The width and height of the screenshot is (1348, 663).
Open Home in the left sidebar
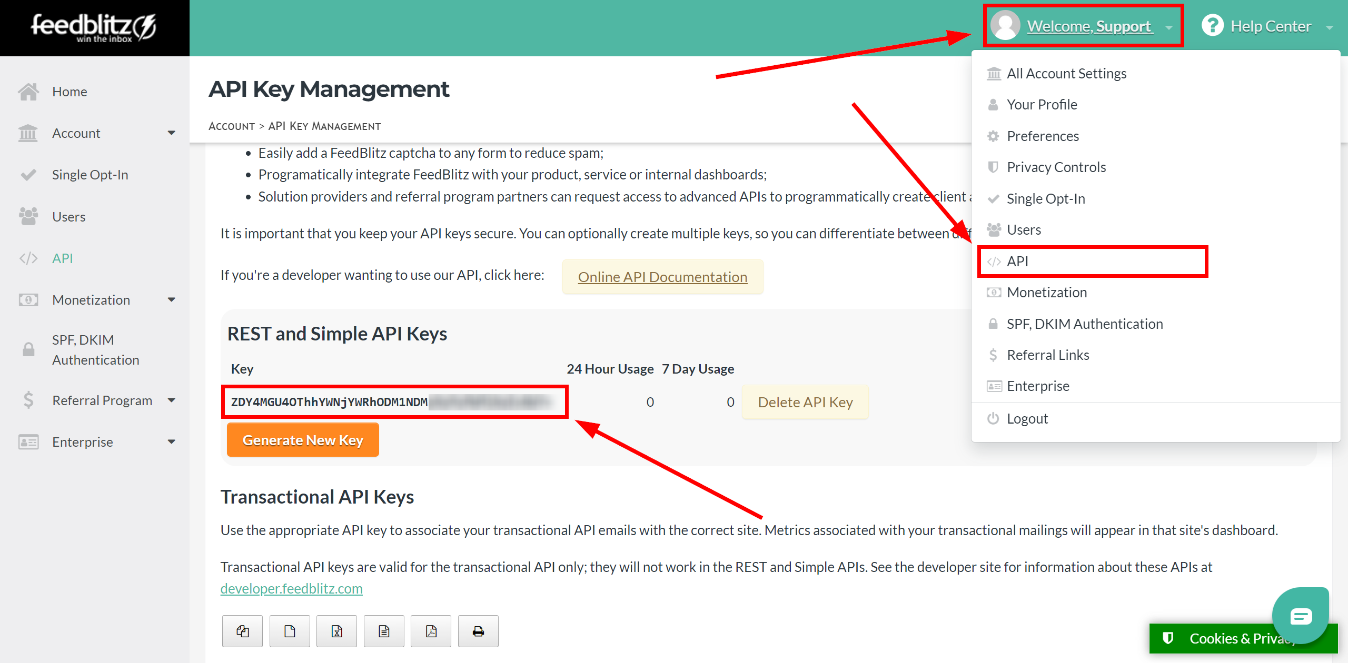[x=69, y=92]
